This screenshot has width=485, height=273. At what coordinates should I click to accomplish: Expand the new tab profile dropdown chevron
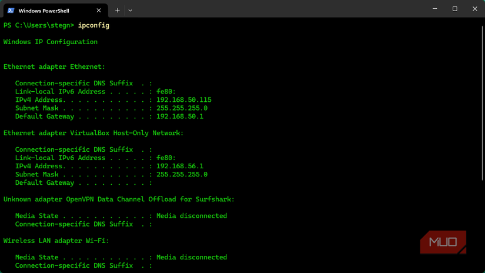point(131,11)
